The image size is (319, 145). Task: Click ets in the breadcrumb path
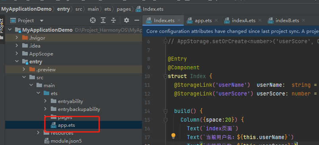[x=108, y=9]
